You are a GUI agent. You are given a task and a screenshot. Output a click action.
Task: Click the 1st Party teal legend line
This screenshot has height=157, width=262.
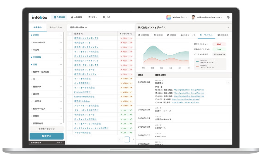pos(197,61)
